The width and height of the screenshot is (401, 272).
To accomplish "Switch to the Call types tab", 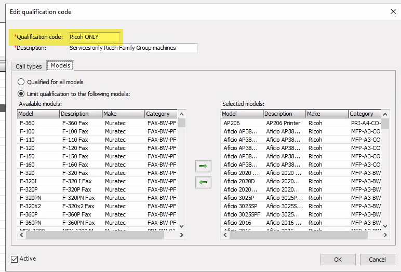I will 29,66.
